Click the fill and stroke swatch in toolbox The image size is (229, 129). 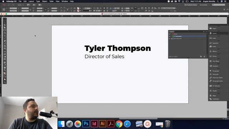coord(5,73)
